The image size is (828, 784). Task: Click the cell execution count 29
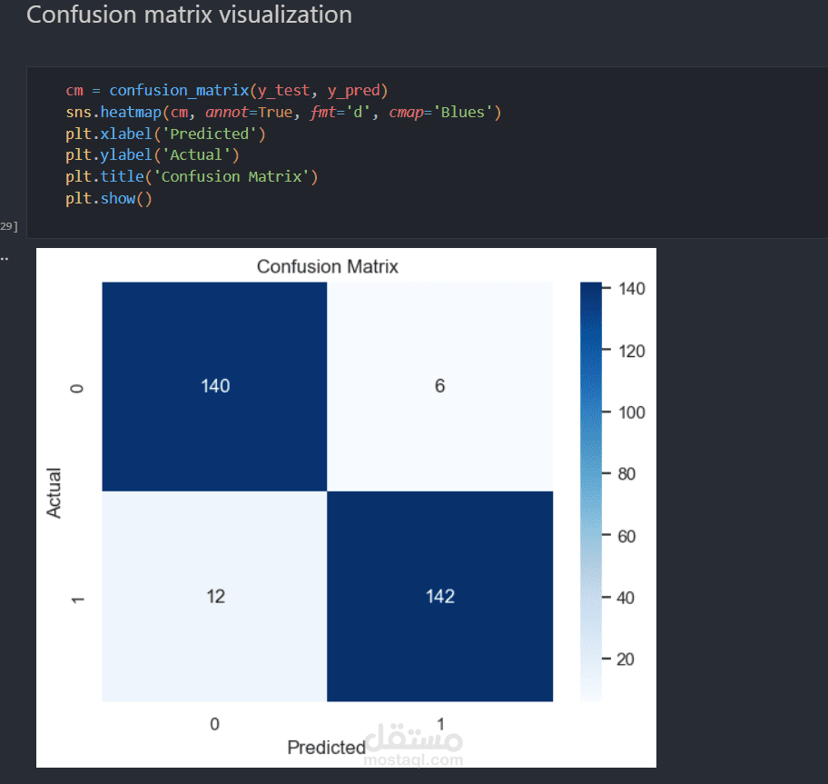coord(8,225)
